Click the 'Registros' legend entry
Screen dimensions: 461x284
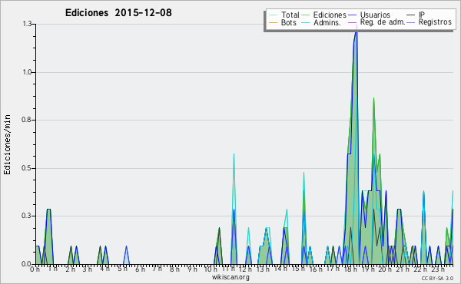pos(435,22)
